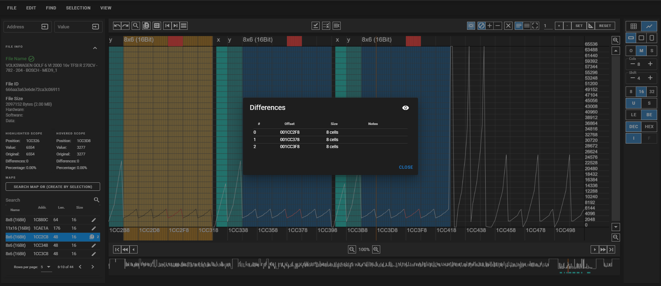Switch to the table grid view icon
This screenshot has width=661, height=286.
pyautogui.click(x=633, y=26)
